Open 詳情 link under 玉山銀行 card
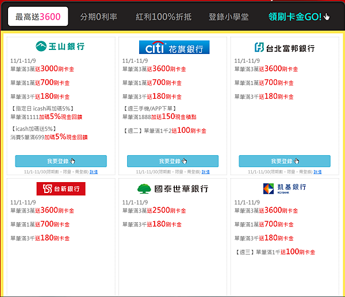The image size is (345, 297). click(x=94, y=172)
